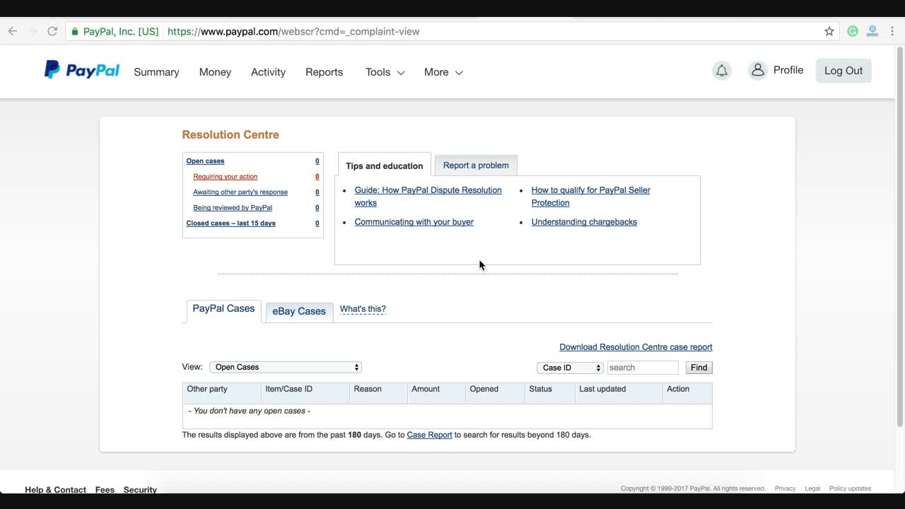905x509 pixels.
Task: Expand the More menu
Action: [x=443, y=72]
